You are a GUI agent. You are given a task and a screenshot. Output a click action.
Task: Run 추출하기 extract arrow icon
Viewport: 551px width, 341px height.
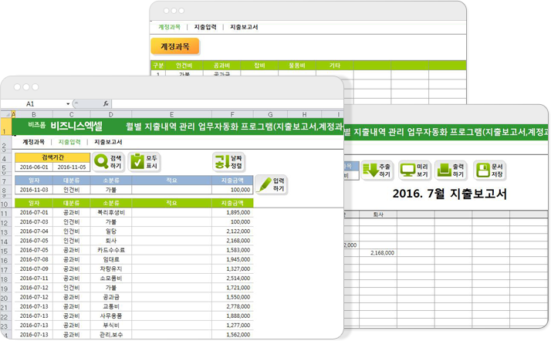tap(370, 170)
